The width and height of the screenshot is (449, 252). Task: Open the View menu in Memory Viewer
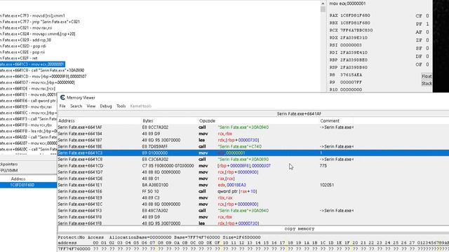(x=91, y=106)
